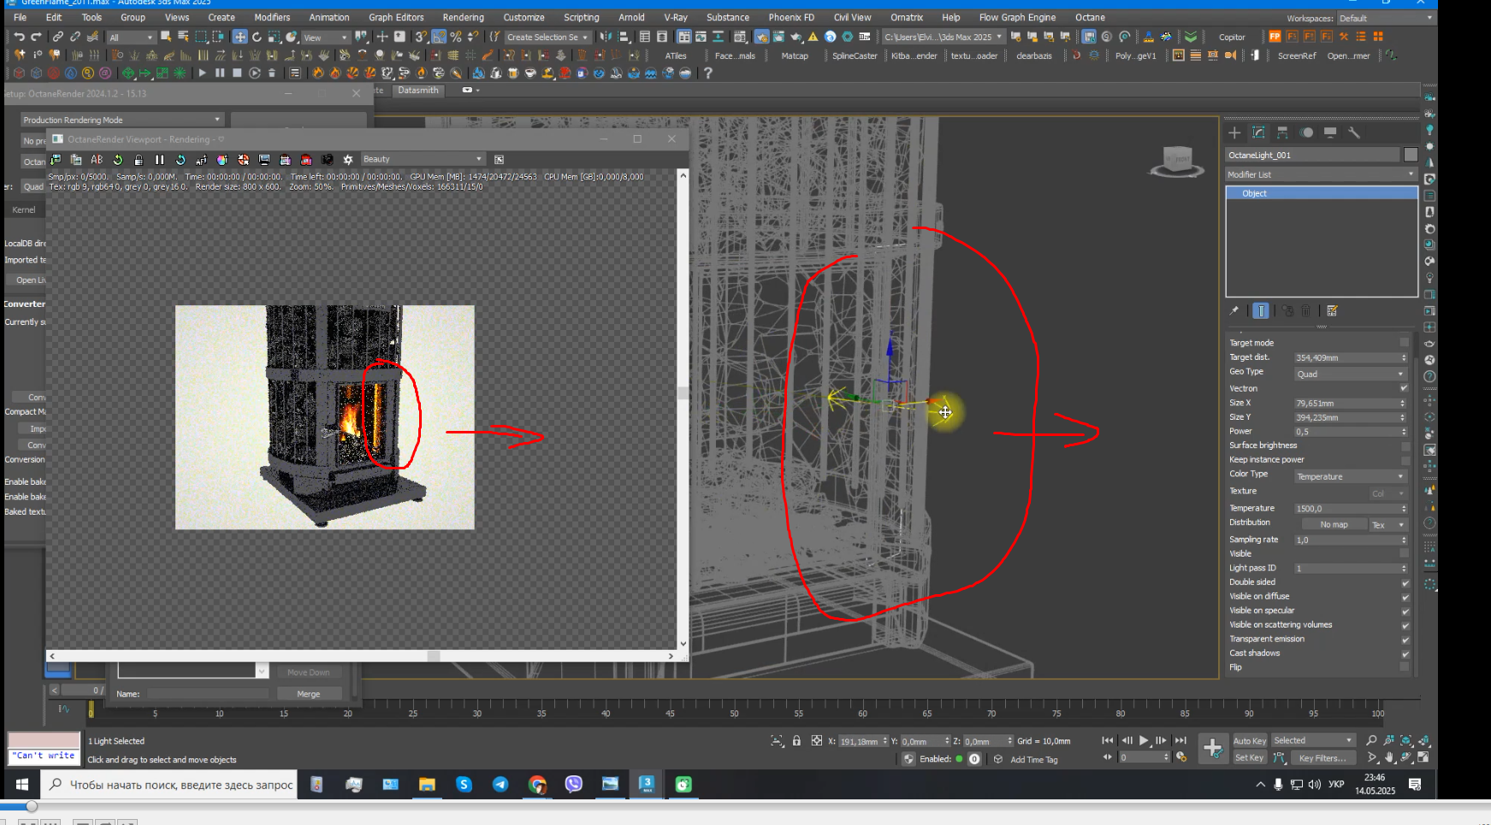The height and width of the screenshot is (825, 1491).
Task: Click the Selection Lock toggle icon in status bar
Action: [x=796, y=741]
